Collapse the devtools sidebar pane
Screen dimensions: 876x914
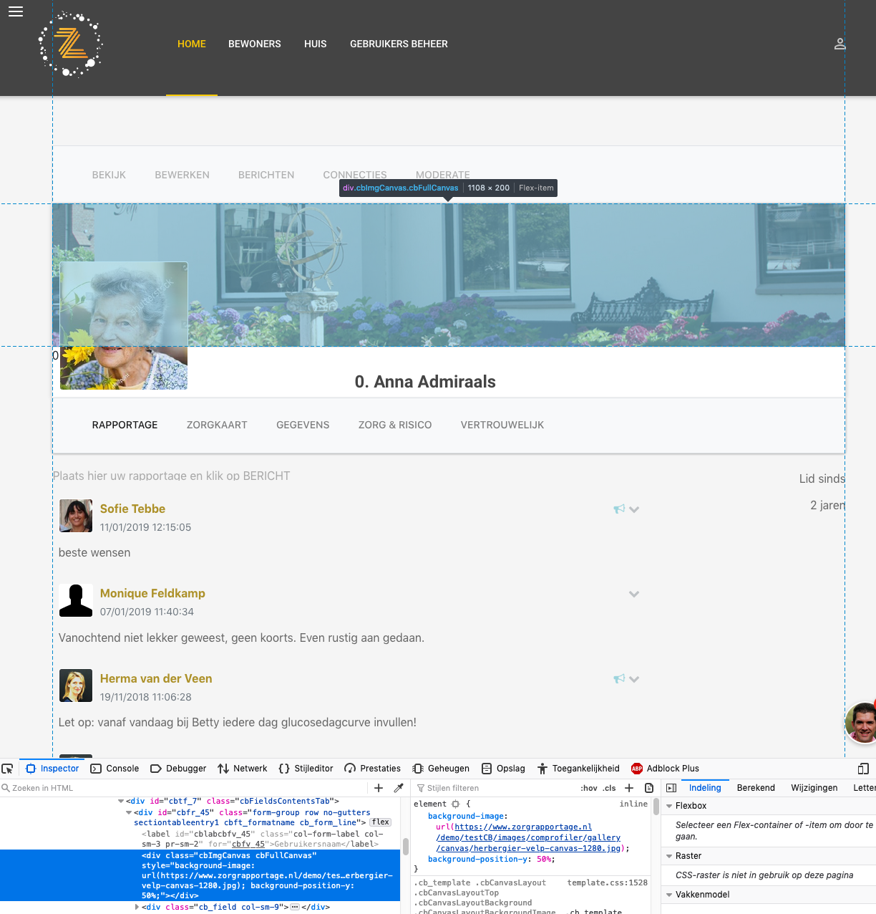[x=671, y=788]
